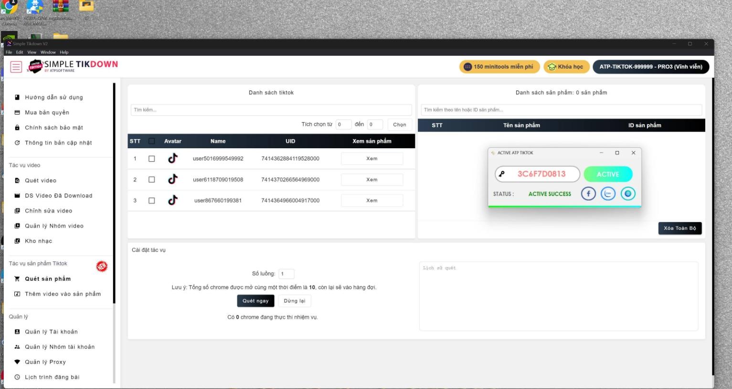This screenshot has width=732, height=389.
Task: Open the globe website icon in activation dialog
Action: click(x=628, y=194)
